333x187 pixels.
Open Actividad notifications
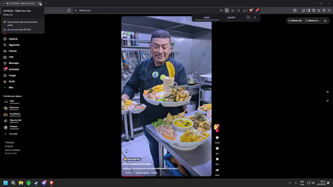(11, 69)
